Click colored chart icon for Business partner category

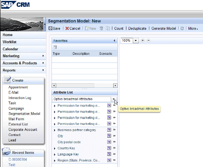click(x=109, y=130)
